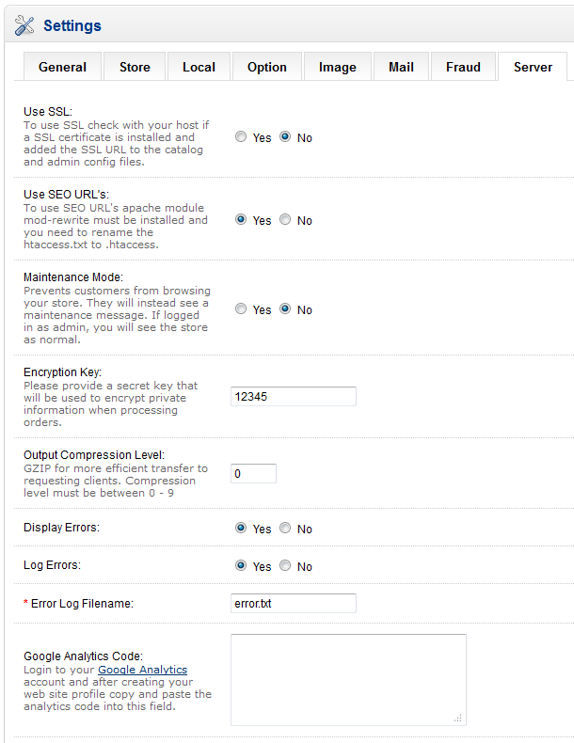Select No for Maintenance Mode
Image resolution: width=574 pixels, height=743 pixels.
(x=285, y=309)
